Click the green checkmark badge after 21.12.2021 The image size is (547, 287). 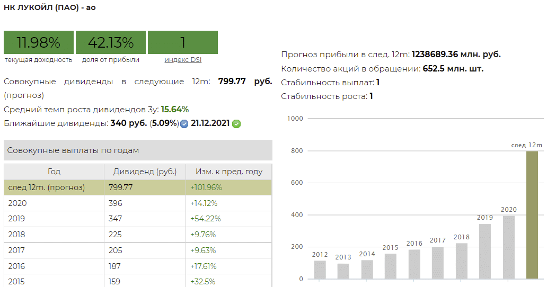(236, 124)
